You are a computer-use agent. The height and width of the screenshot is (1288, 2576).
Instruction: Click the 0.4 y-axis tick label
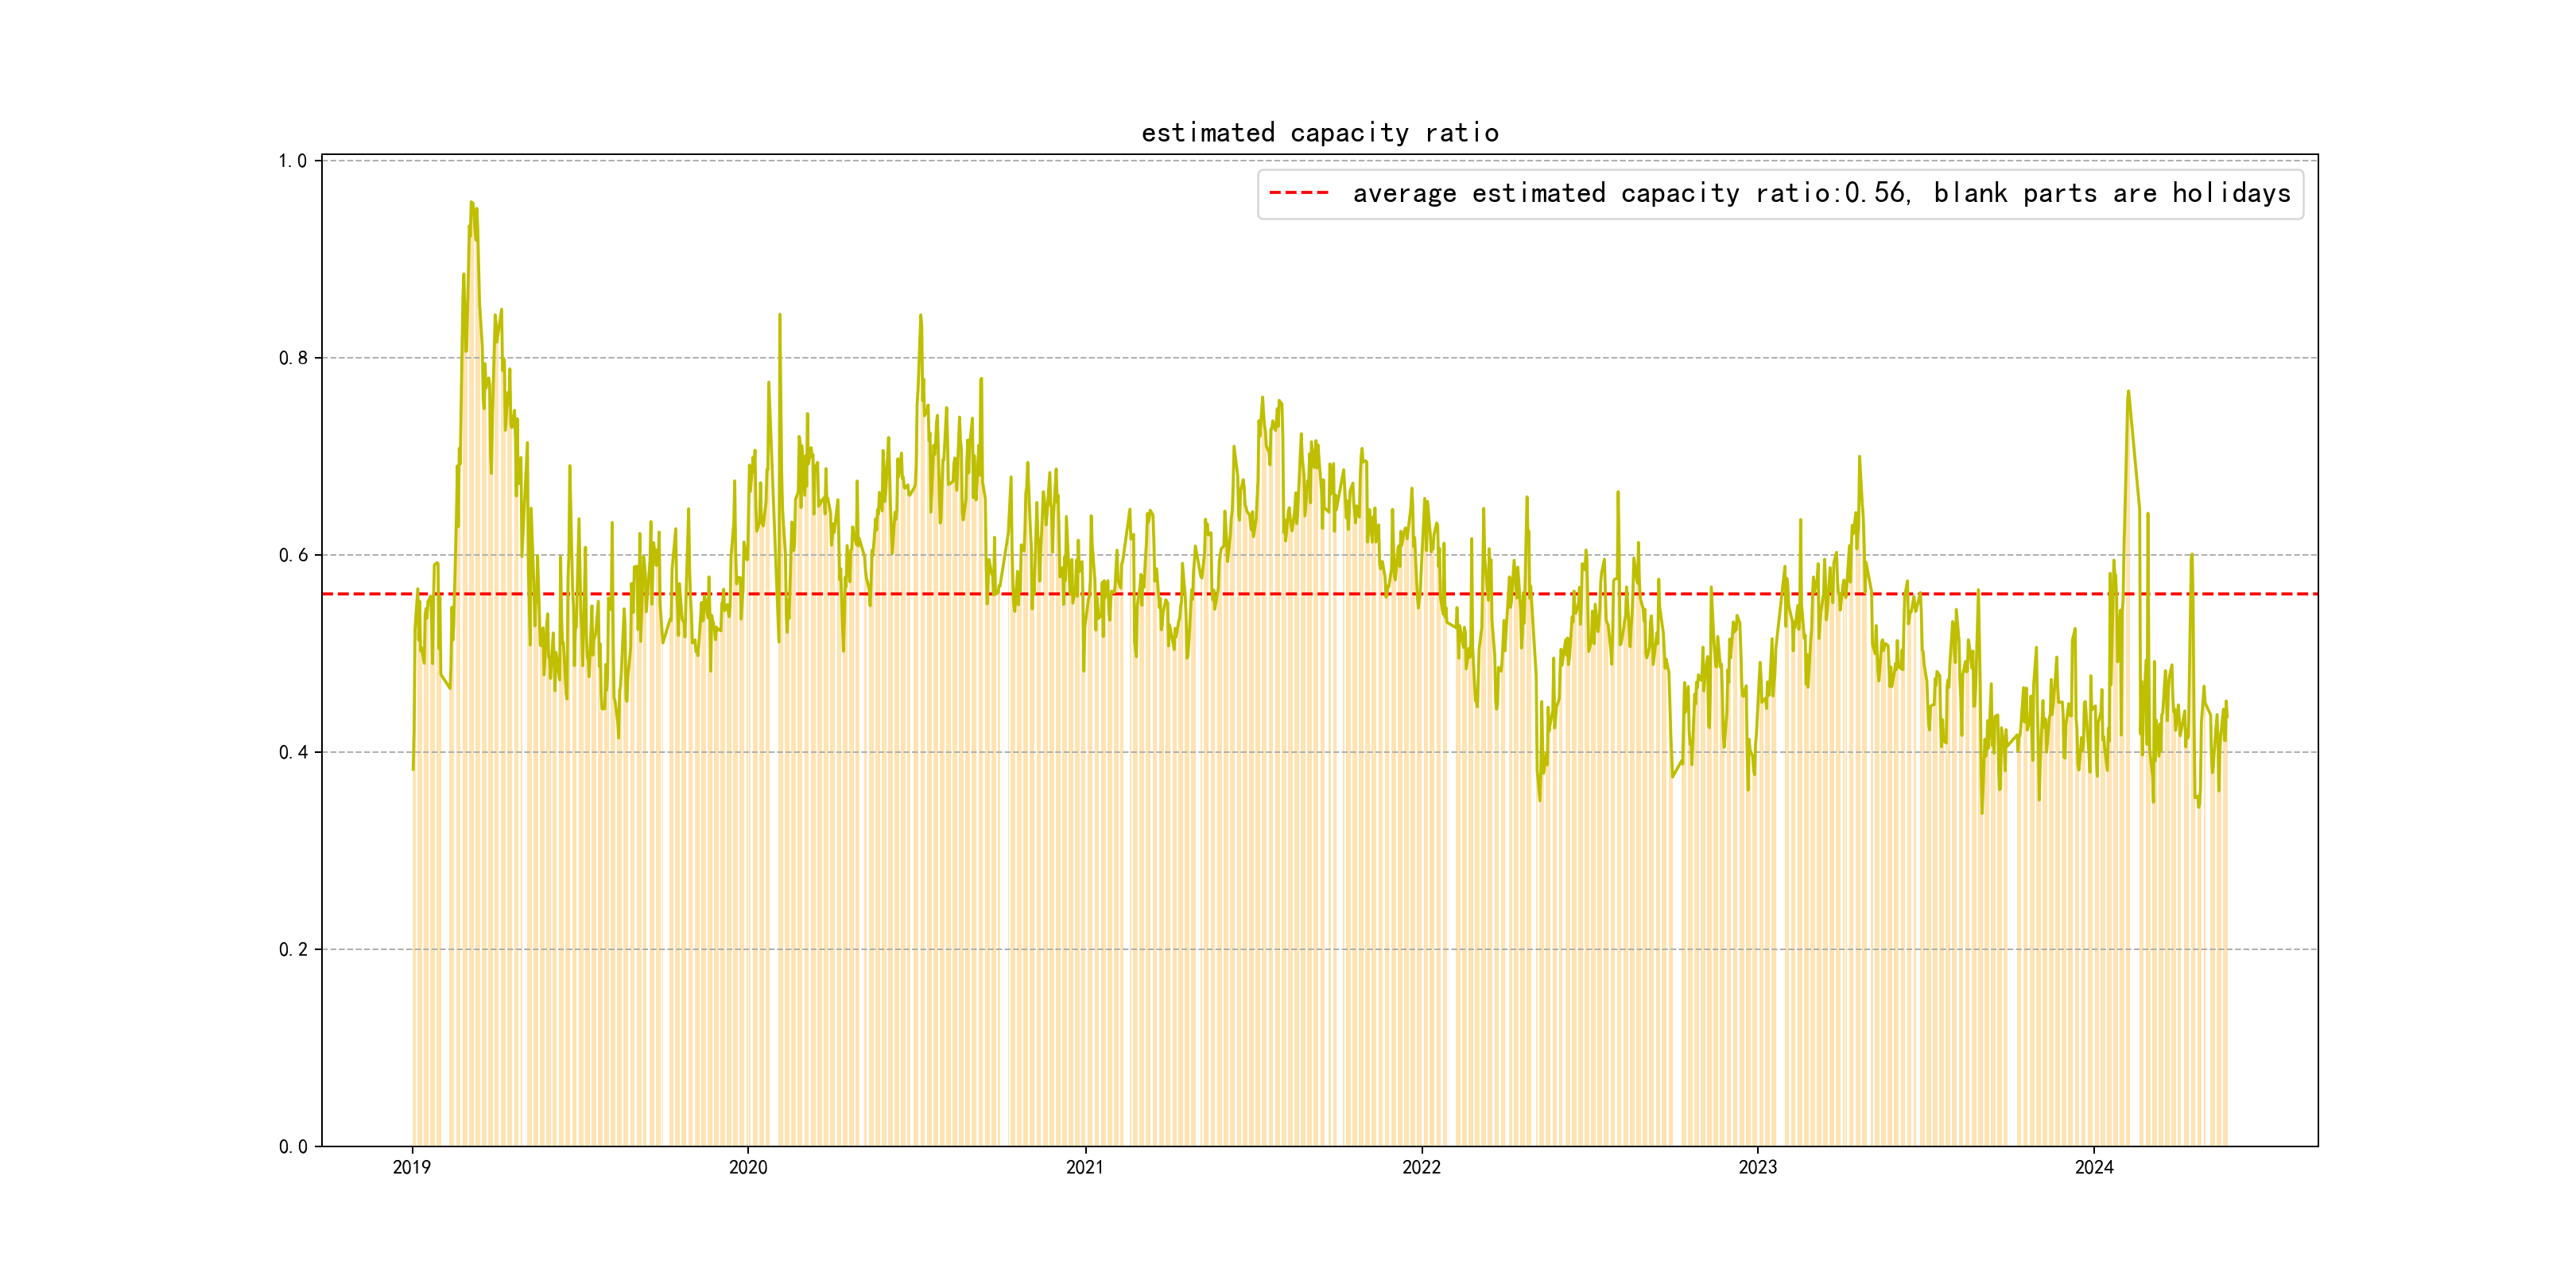[x=292, y=752]
